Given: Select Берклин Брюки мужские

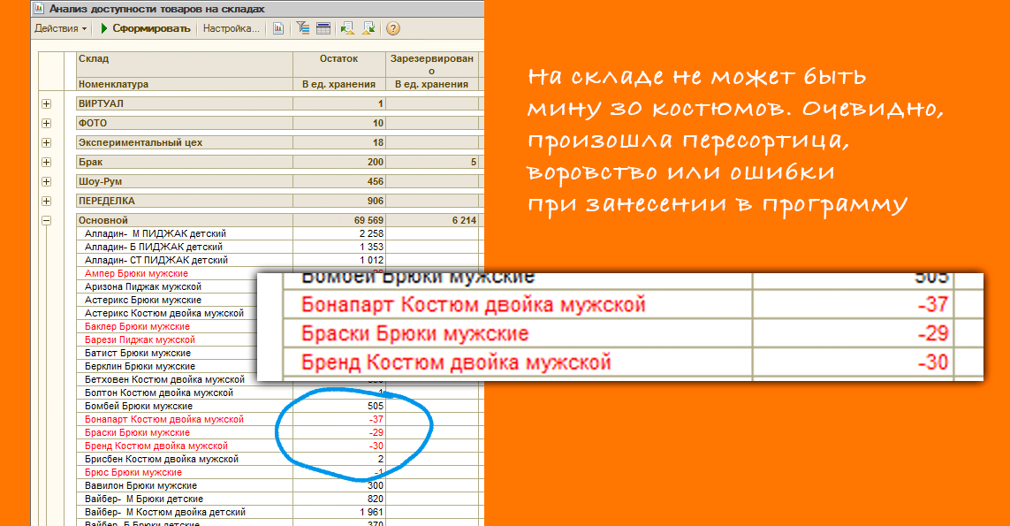Looking at the screenshot, I should click(140, 366).
